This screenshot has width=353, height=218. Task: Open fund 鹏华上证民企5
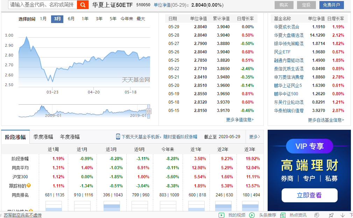[288, 85]
